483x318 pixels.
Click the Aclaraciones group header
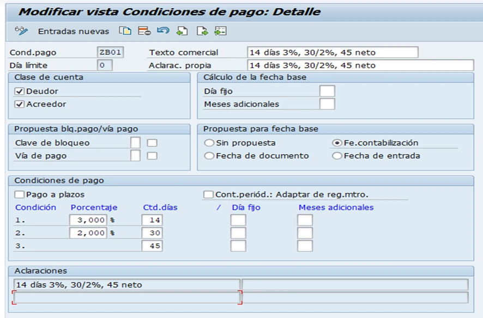pos(41,271)
